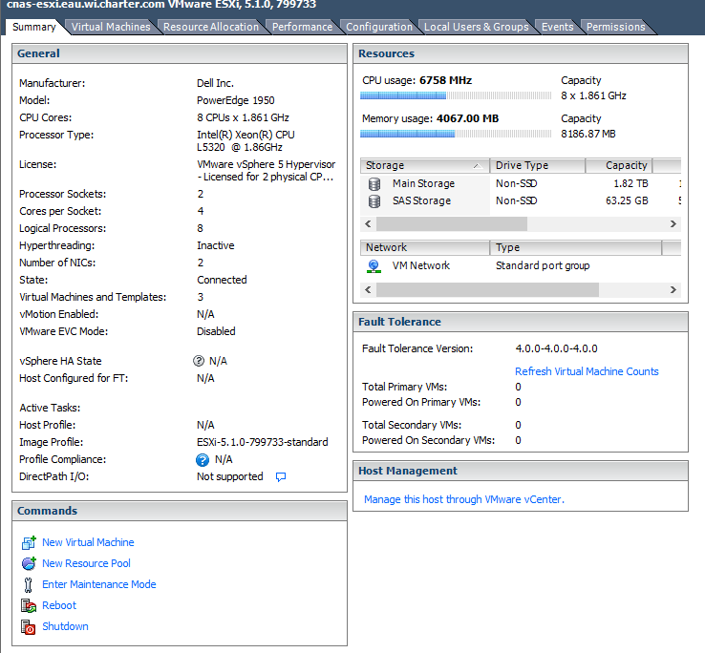This screenshot has height=653, width=705.
Task: Sort by the Drive Type column header
Action: click(x=537, y=165)
